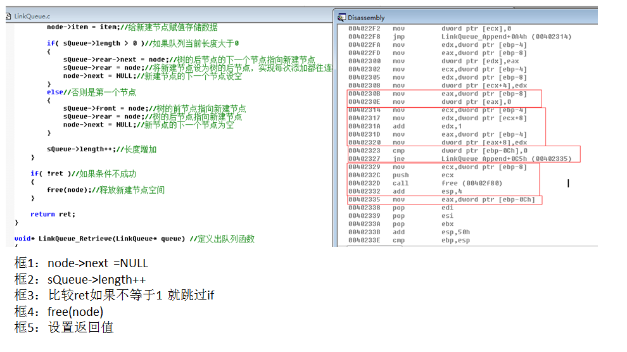Click the 'pop esi' instruction row

(x=401, y=216)
